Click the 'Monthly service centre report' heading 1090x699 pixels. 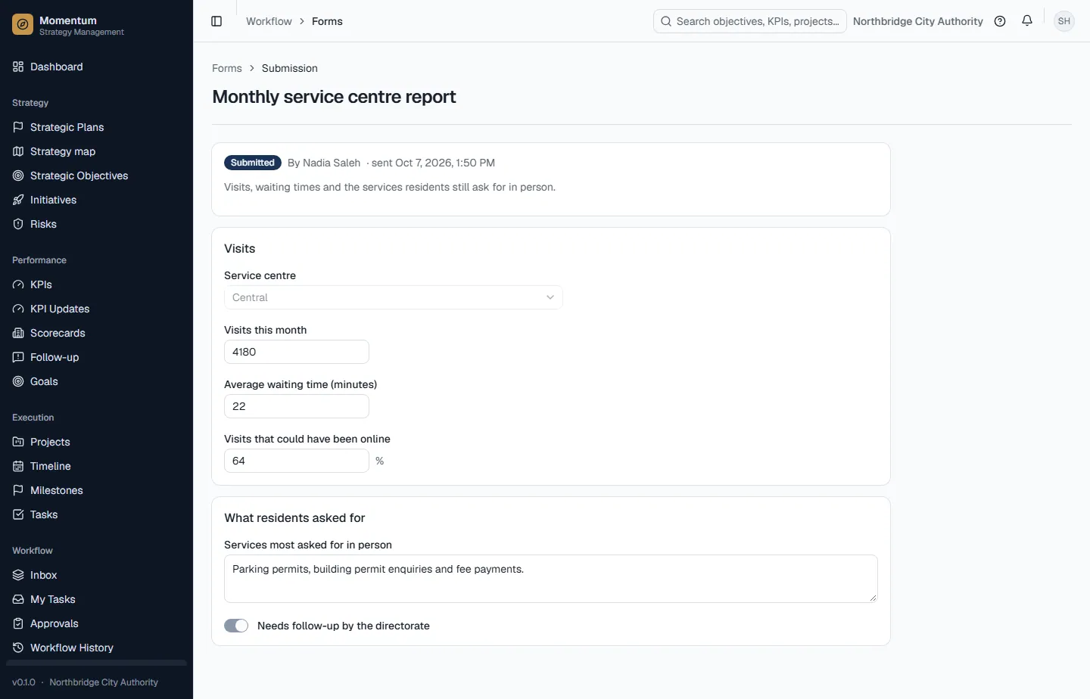click(x=334, y=97)
